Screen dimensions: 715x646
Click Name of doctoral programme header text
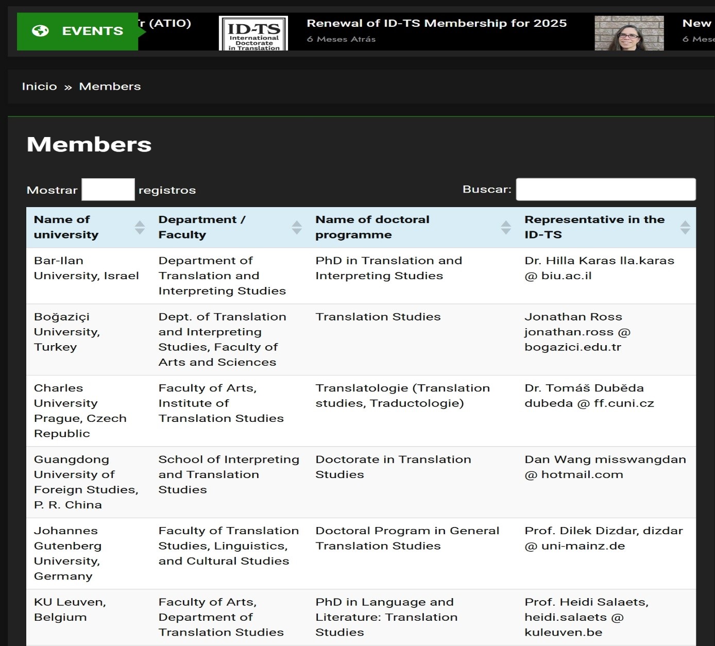click(x=372, y=227)
